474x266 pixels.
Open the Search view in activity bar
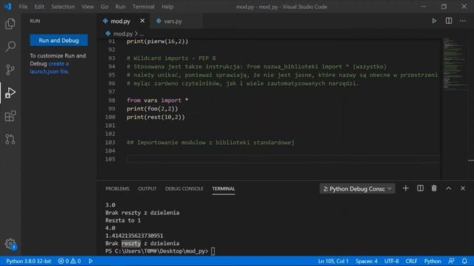click(x=10, y=47)
